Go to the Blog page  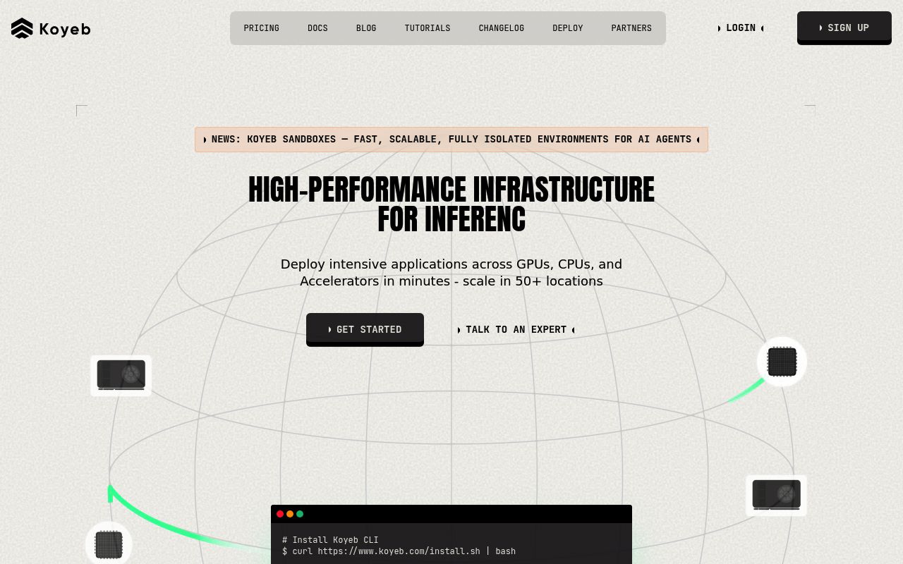coord(366,28)
